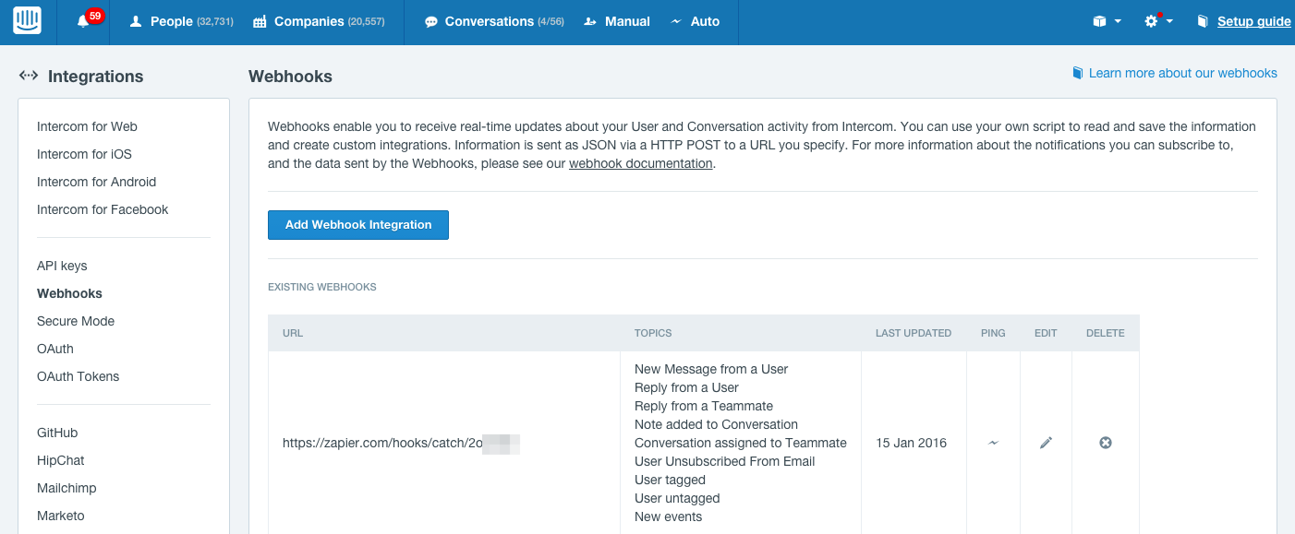1295x534 pixels.
Task: Go to API keys in the sidebar
Action: click(62, 266)
